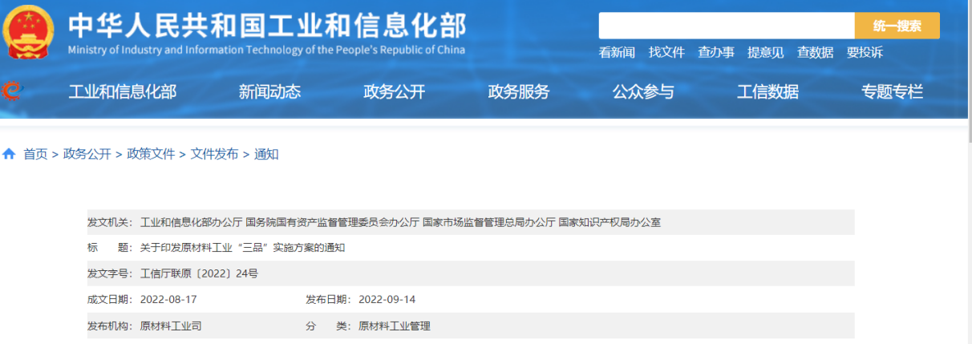Open the 新闻动态 navigation menu
Viewport: 972px width, 344px height.
(269, 91)
